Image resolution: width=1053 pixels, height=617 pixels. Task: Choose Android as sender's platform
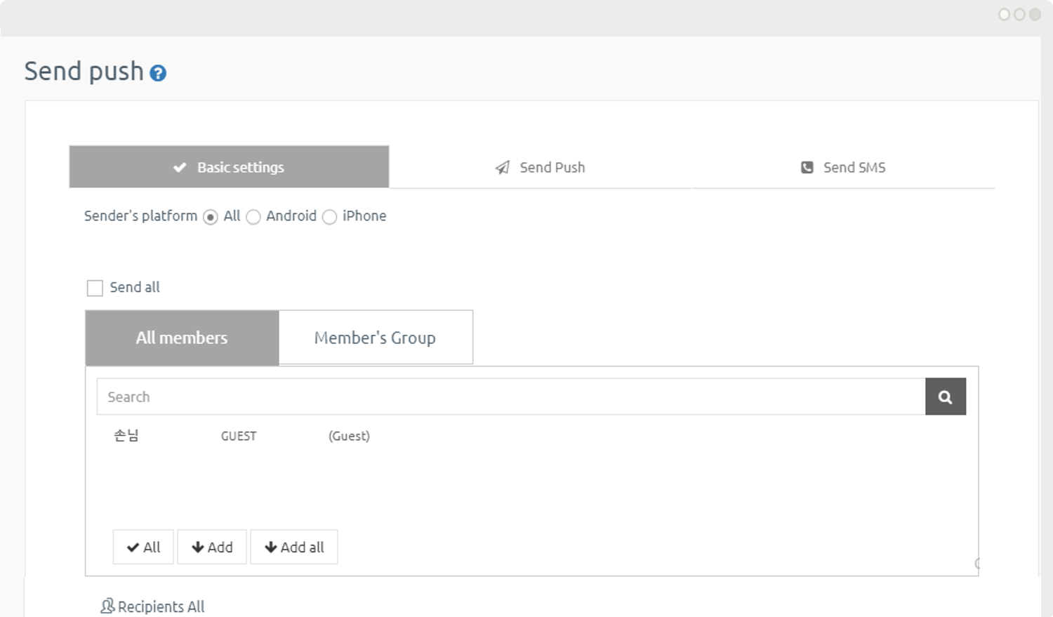253,218
